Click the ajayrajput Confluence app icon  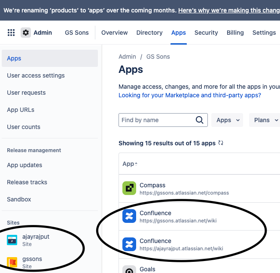129,244
